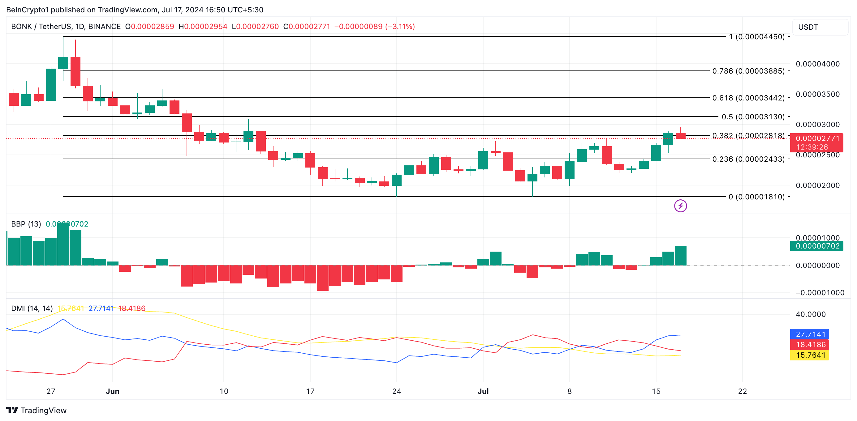Click the Jun label on time axis

click(x=112, y=391)
